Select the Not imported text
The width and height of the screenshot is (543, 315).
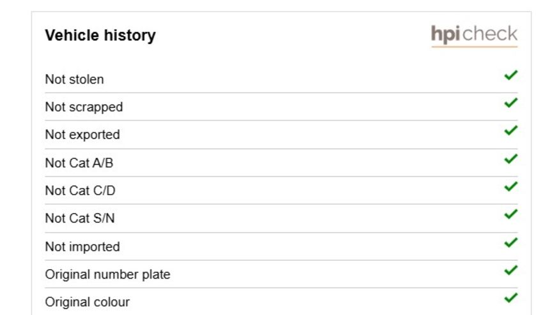coord(82,247)
